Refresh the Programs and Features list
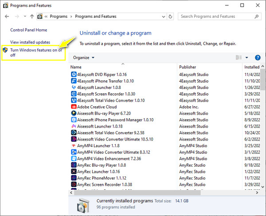The width and height of the screenshot is (266, 216). (170, 16)
